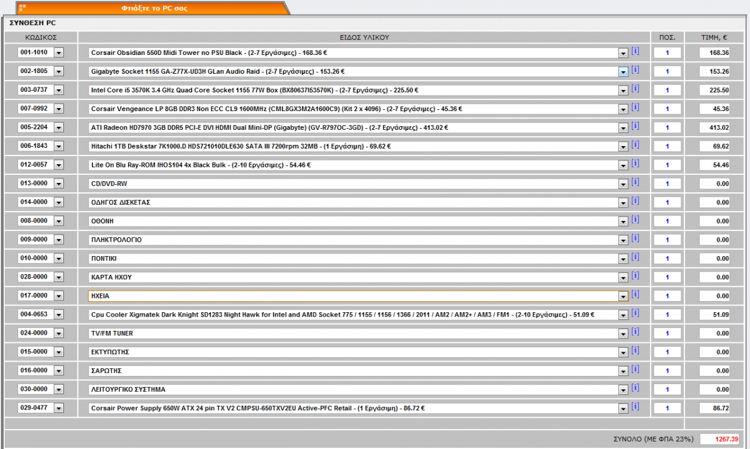
Task: View info for ΛΕΙΤΟΥΡΓΙΚΟ ΣΥΣΤΗΜΑ row
Action: point(635,388)
